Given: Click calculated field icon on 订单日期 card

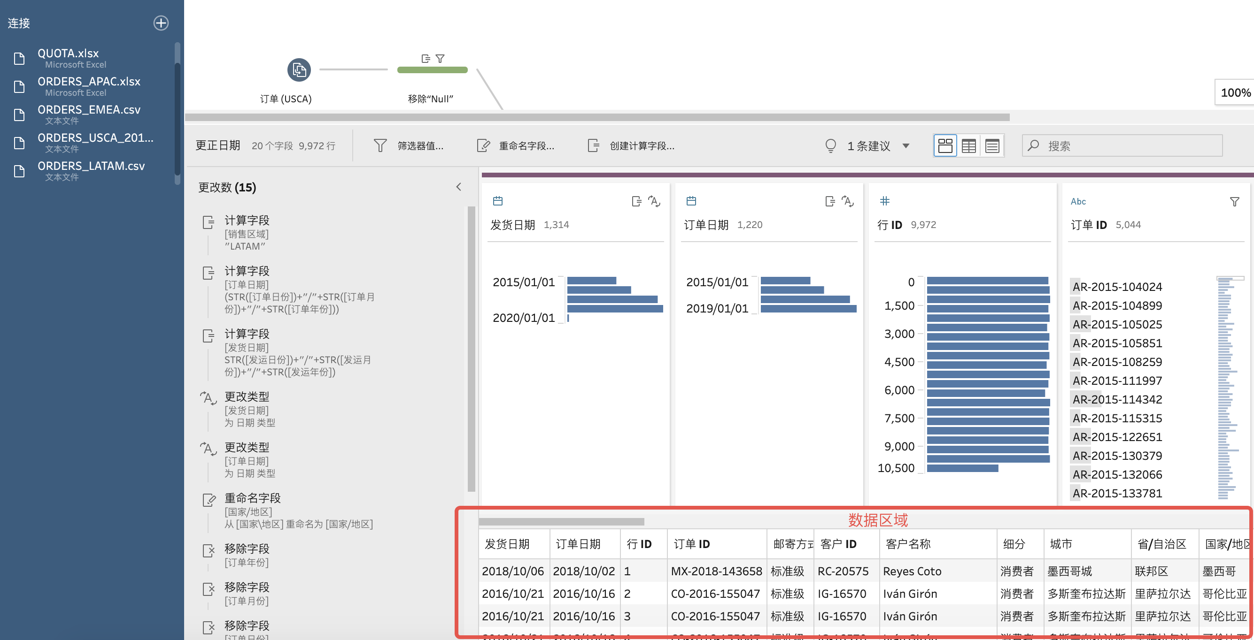Looking at the screenshot, I should pos(830,201).
